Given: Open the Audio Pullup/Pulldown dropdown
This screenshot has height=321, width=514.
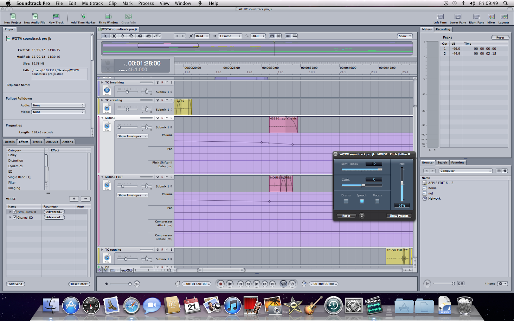Looking at the screenshot, I should point(58,105).
